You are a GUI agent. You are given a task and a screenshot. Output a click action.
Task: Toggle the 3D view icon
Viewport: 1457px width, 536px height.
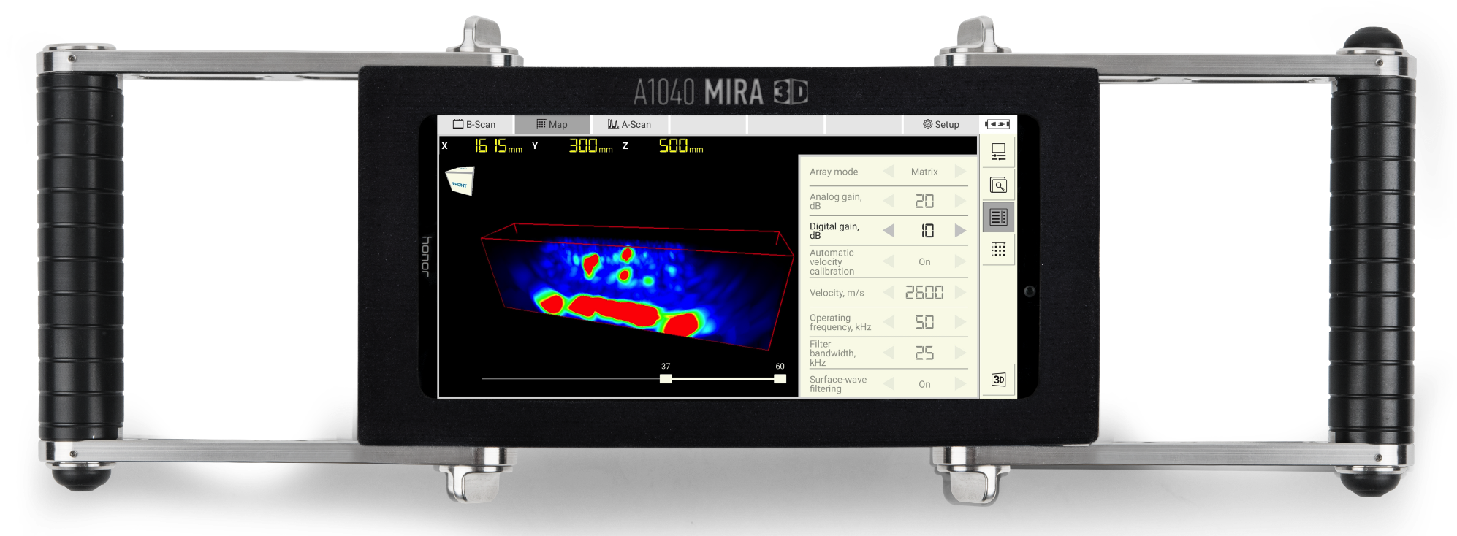pyautogui.click(x=998, y=380)
